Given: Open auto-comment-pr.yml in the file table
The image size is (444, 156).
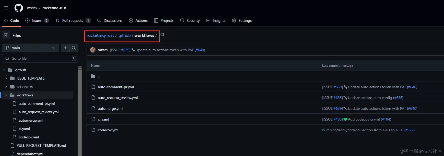Looking at the screenshot, I should coord(116,87).
